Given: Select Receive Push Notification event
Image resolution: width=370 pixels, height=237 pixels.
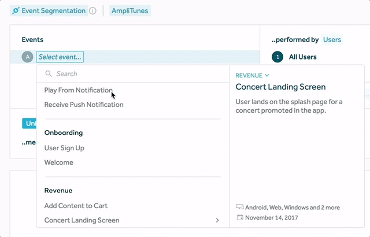Looking at the screenshot, I should (84, 105).
